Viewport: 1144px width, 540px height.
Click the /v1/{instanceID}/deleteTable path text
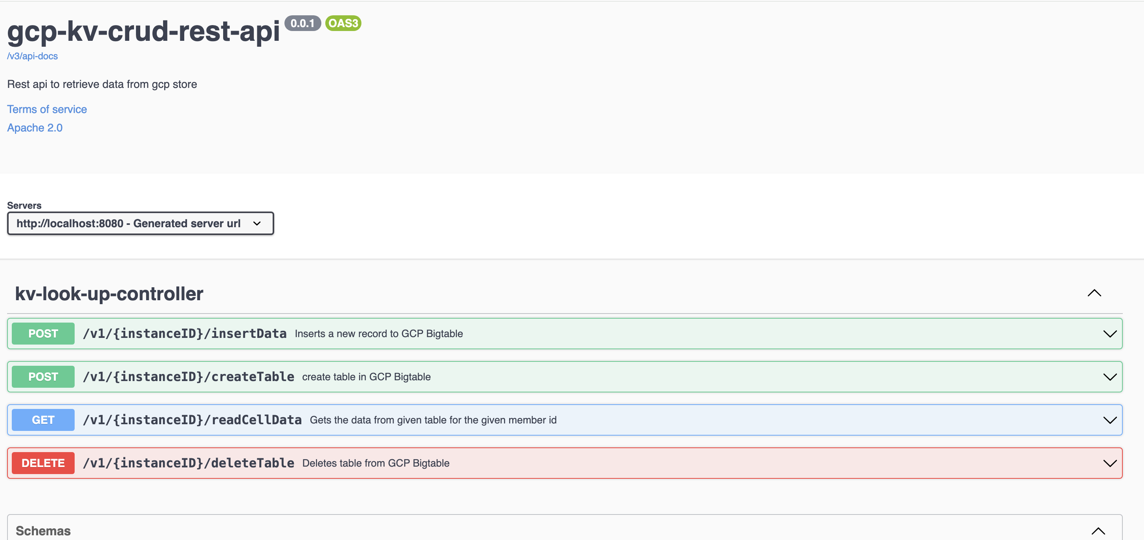[188, 463]
